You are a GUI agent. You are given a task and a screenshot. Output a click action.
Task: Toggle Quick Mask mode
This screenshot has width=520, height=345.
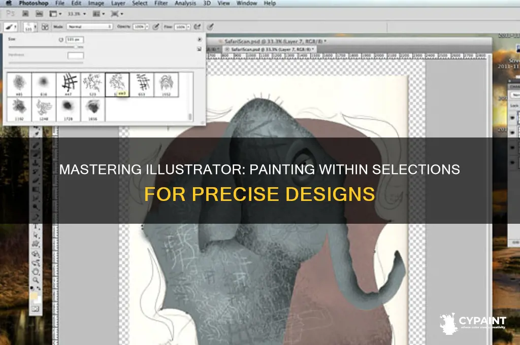(36, 309)
